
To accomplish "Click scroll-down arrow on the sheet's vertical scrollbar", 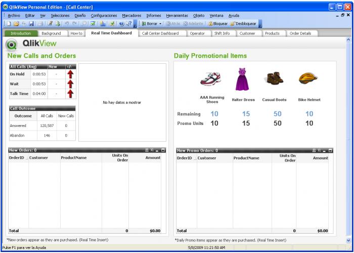I will [x=348, y=240].
